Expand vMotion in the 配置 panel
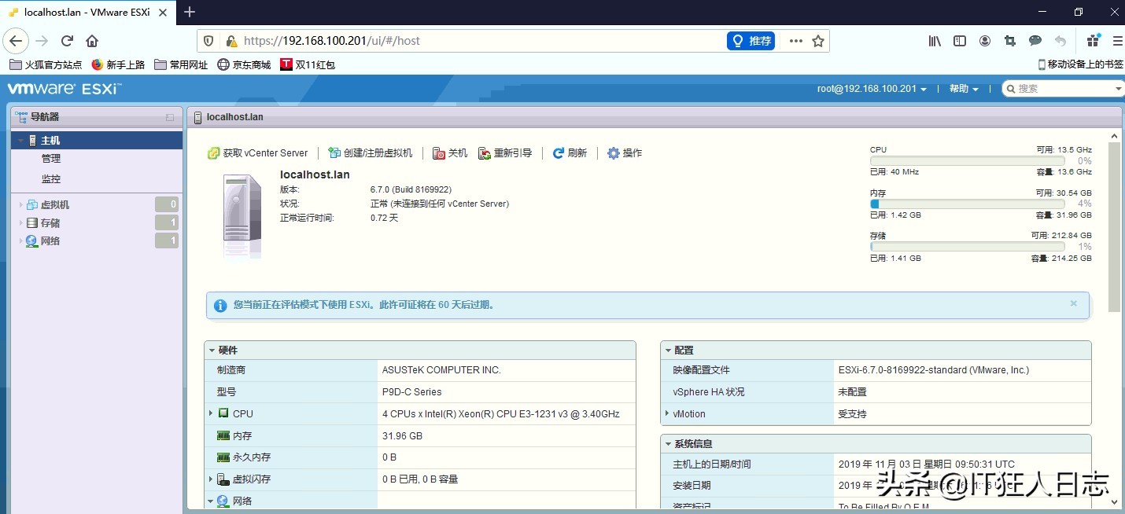1125x514 pixels. (667, 413)
